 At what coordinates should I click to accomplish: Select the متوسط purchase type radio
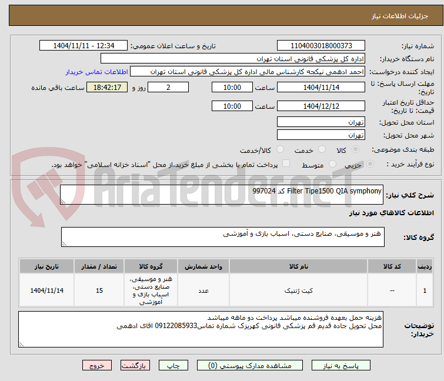point(332,164)
